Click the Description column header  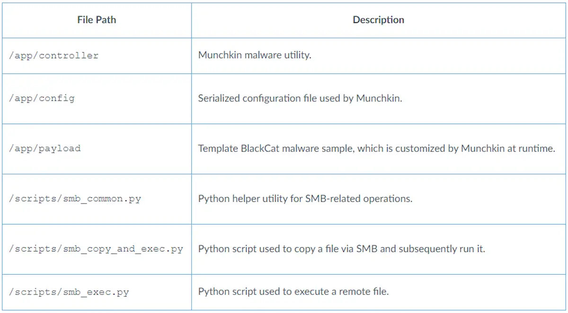[378, 20]
